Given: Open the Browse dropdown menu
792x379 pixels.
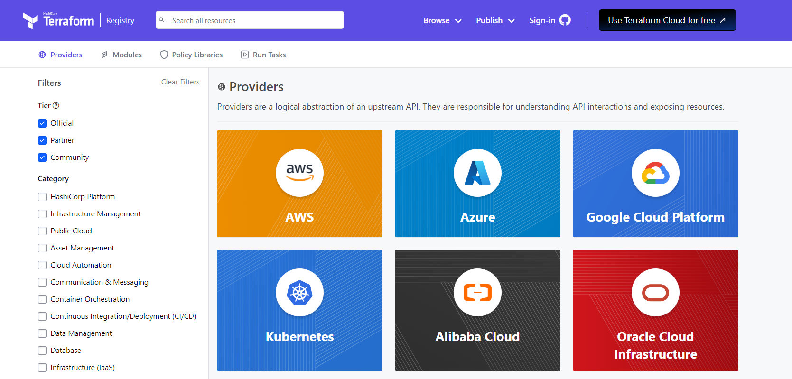Looking at the screenshot, I should click(442, 20).
